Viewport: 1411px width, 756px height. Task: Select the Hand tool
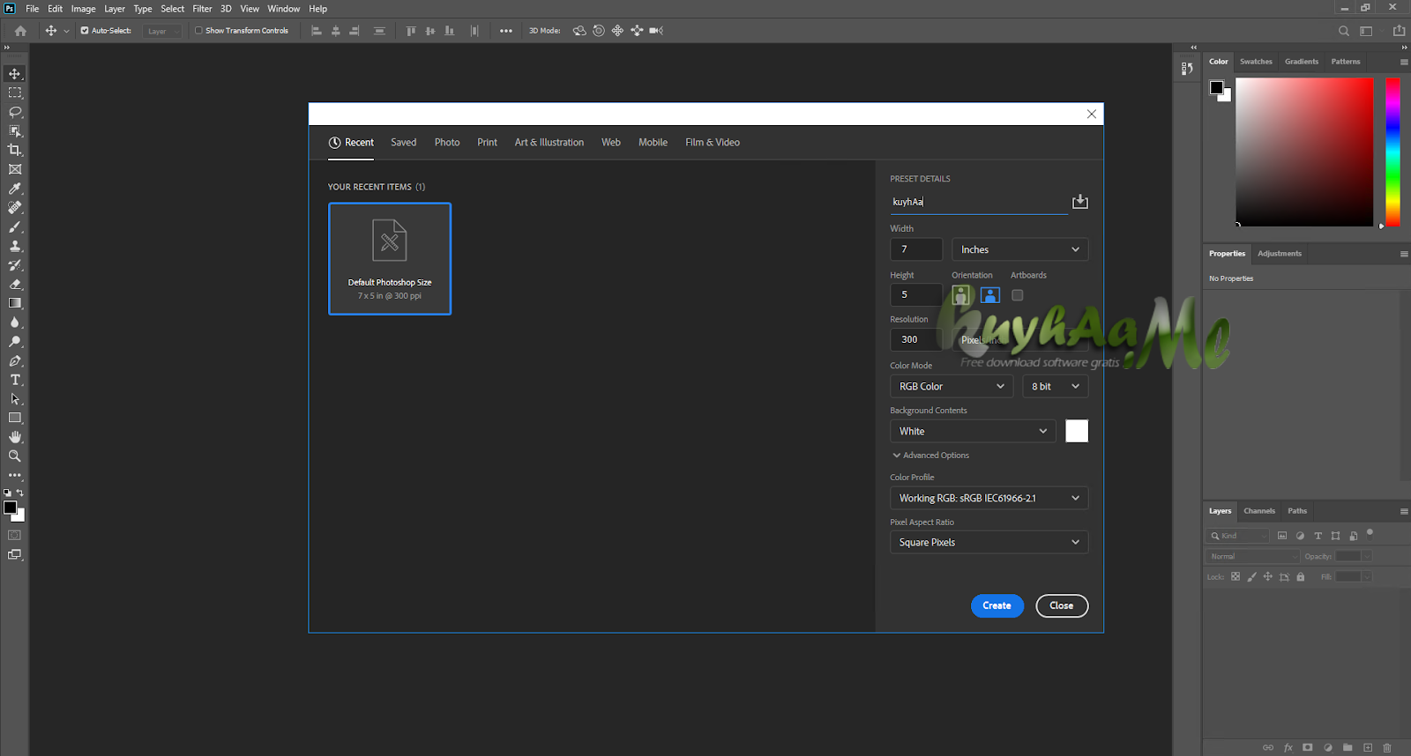coord(15,437)
